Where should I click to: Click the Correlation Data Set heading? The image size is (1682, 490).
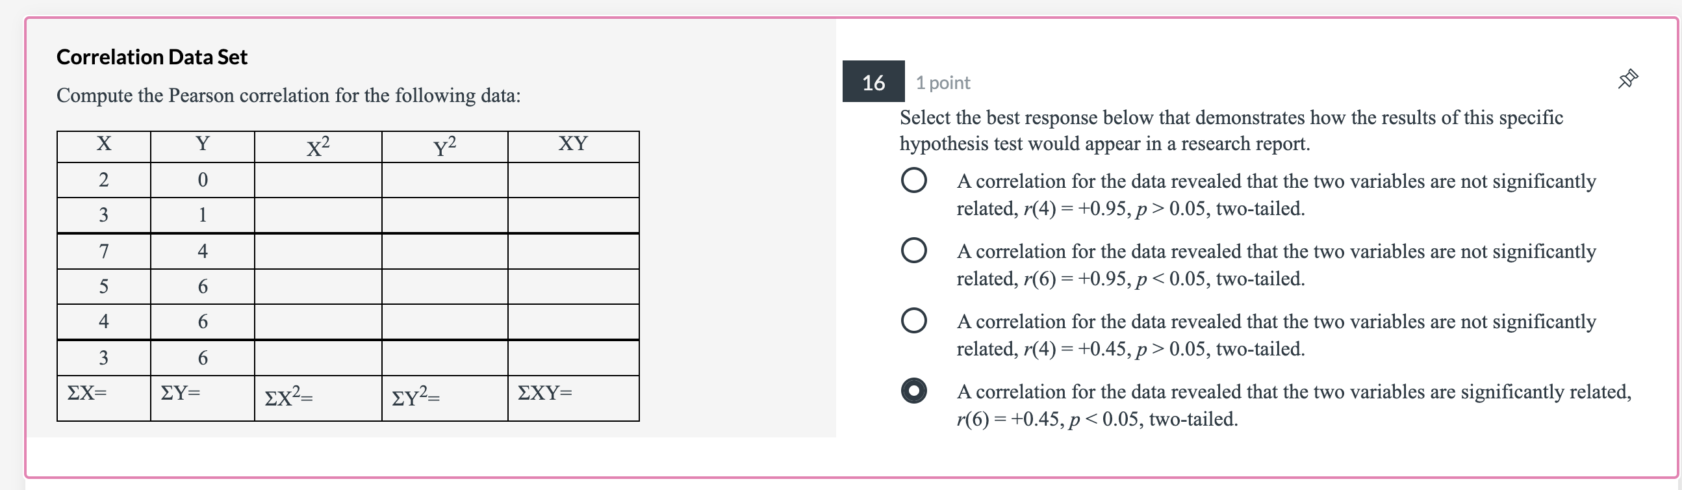pyautogui.click(x=151, y=56)
